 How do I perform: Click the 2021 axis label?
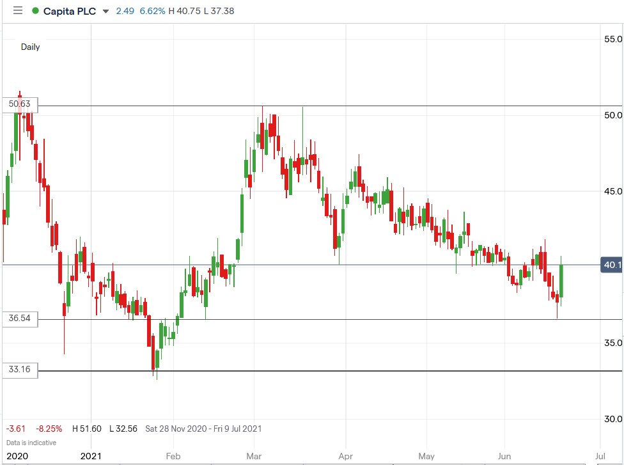[91, 457]
